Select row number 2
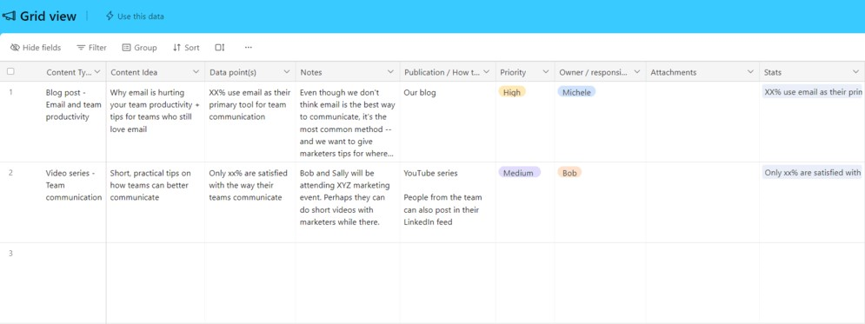This screenshot has height=324, width=865. coord(10,173)
